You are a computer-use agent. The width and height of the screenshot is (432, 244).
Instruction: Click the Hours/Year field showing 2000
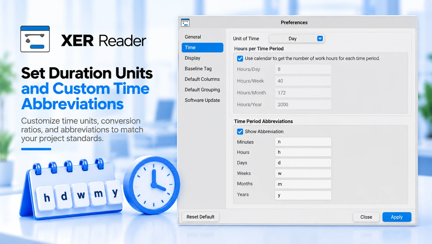(x=303, y=105)
